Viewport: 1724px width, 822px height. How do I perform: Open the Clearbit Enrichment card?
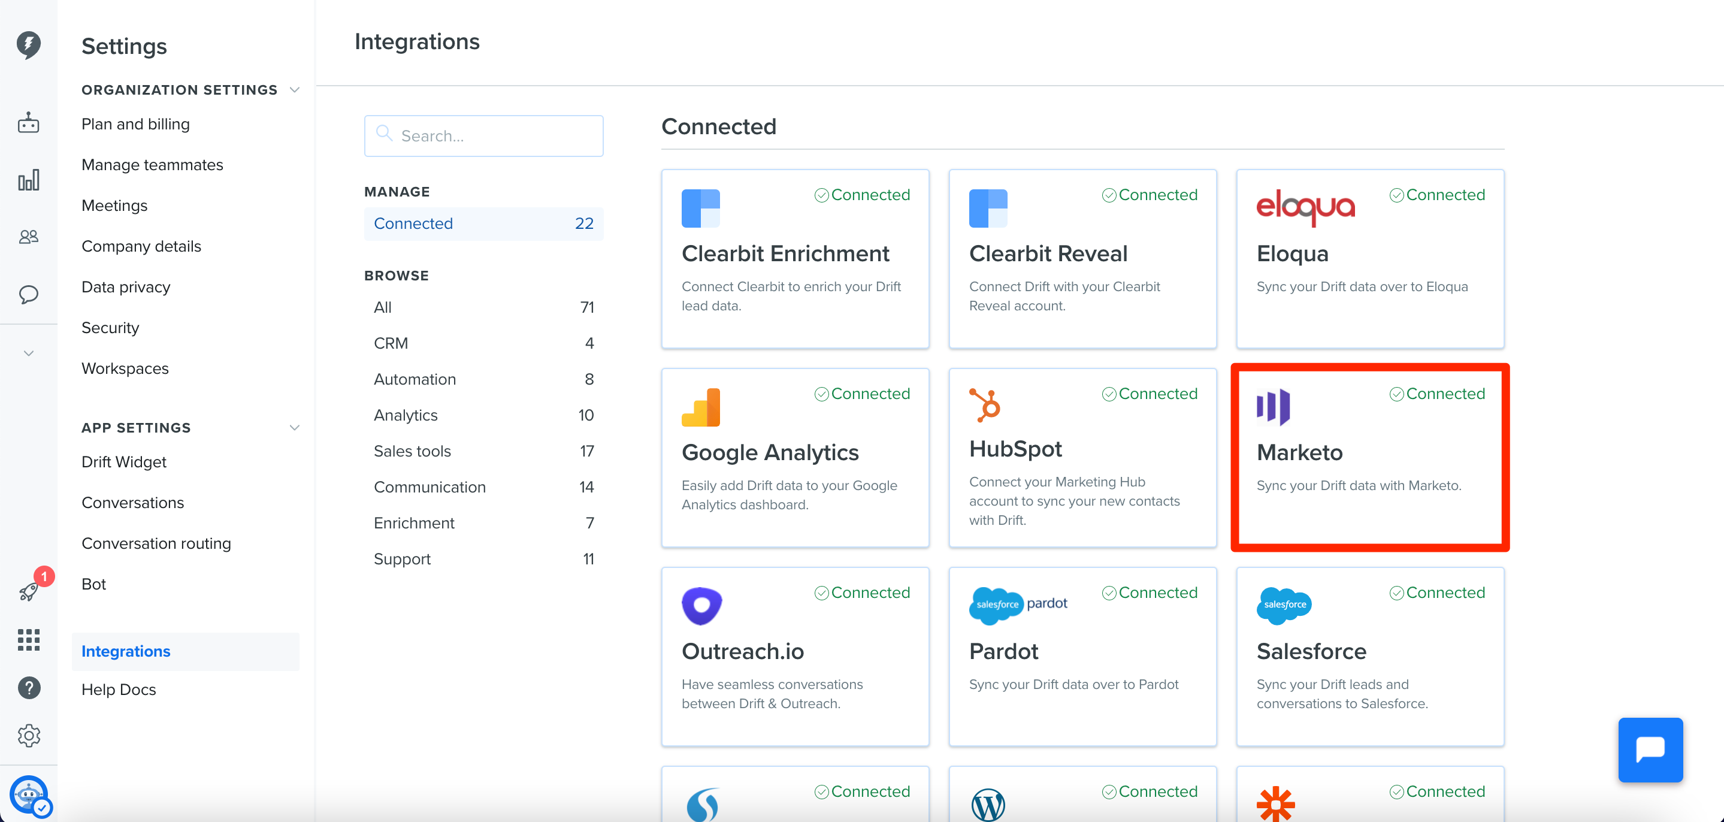795,259
